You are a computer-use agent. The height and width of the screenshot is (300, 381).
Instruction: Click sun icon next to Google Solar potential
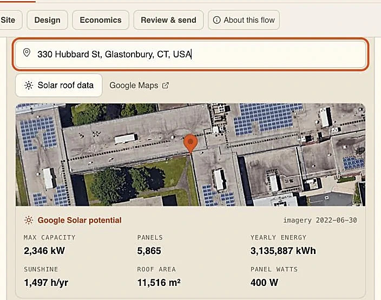(29, 220)
